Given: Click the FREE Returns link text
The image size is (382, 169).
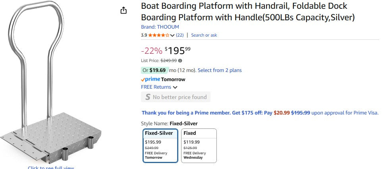Looking at the screenshot, I should pyautogui.click(x=156, y=87).
